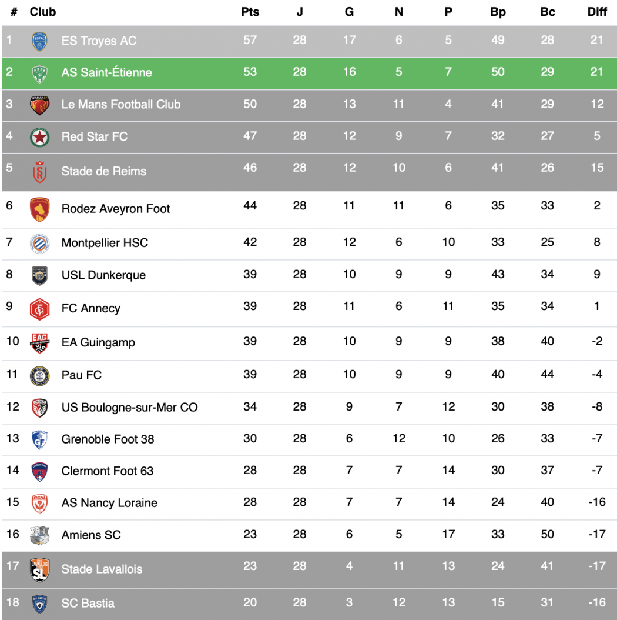
Task: Select the Grenoble Foot 38 club name
Action: click(x=108, y=439)
